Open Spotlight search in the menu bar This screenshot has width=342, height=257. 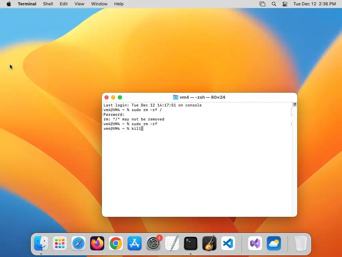pos(274,4)
